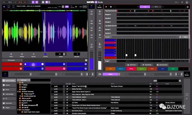Select the 3-4 bar page tab

pos(156,7)
